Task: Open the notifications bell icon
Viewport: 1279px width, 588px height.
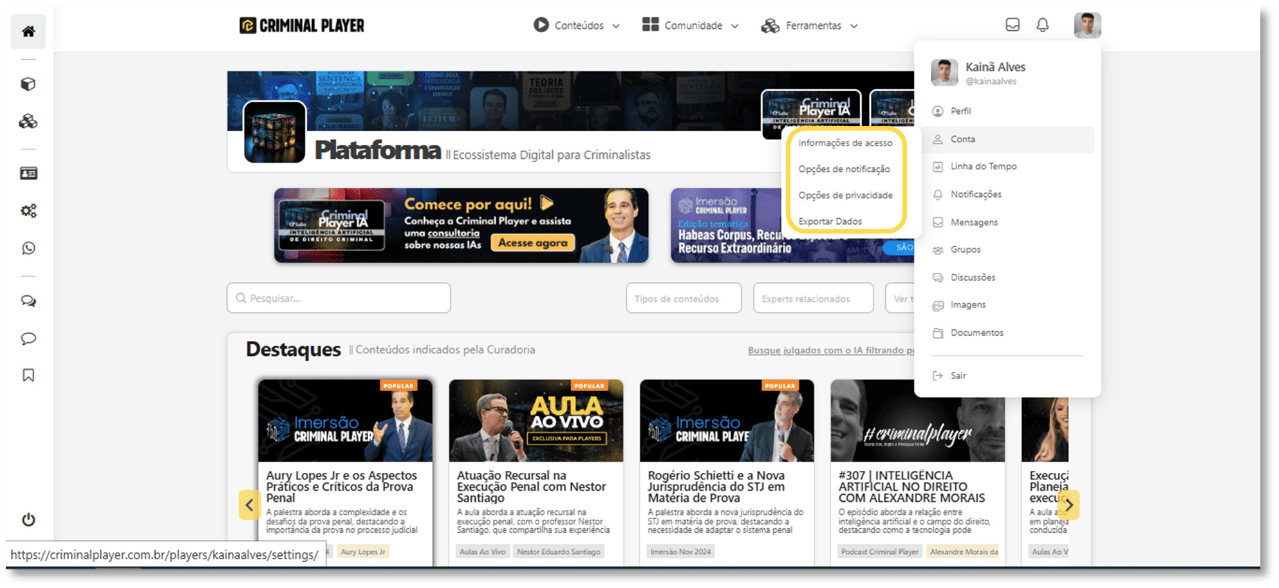Action: 1042,25
